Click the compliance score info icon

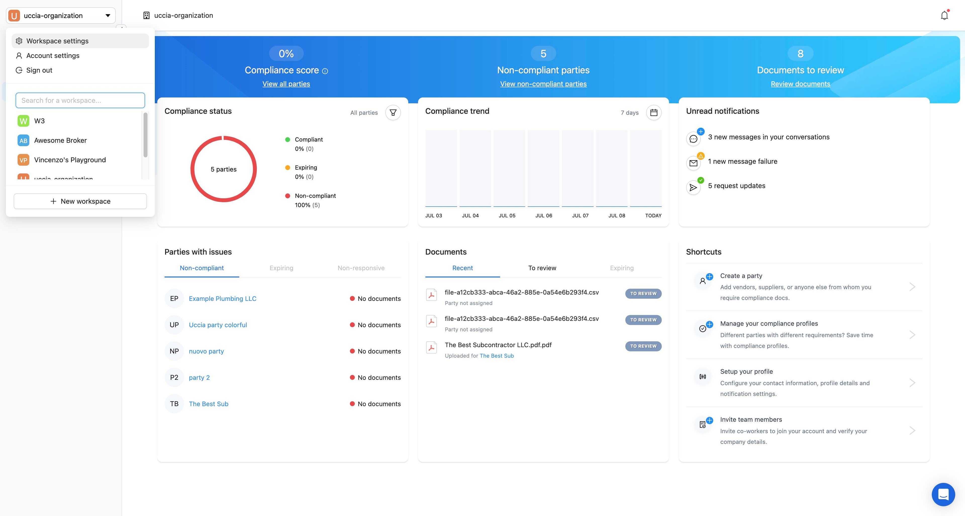(x=325, y=71)
